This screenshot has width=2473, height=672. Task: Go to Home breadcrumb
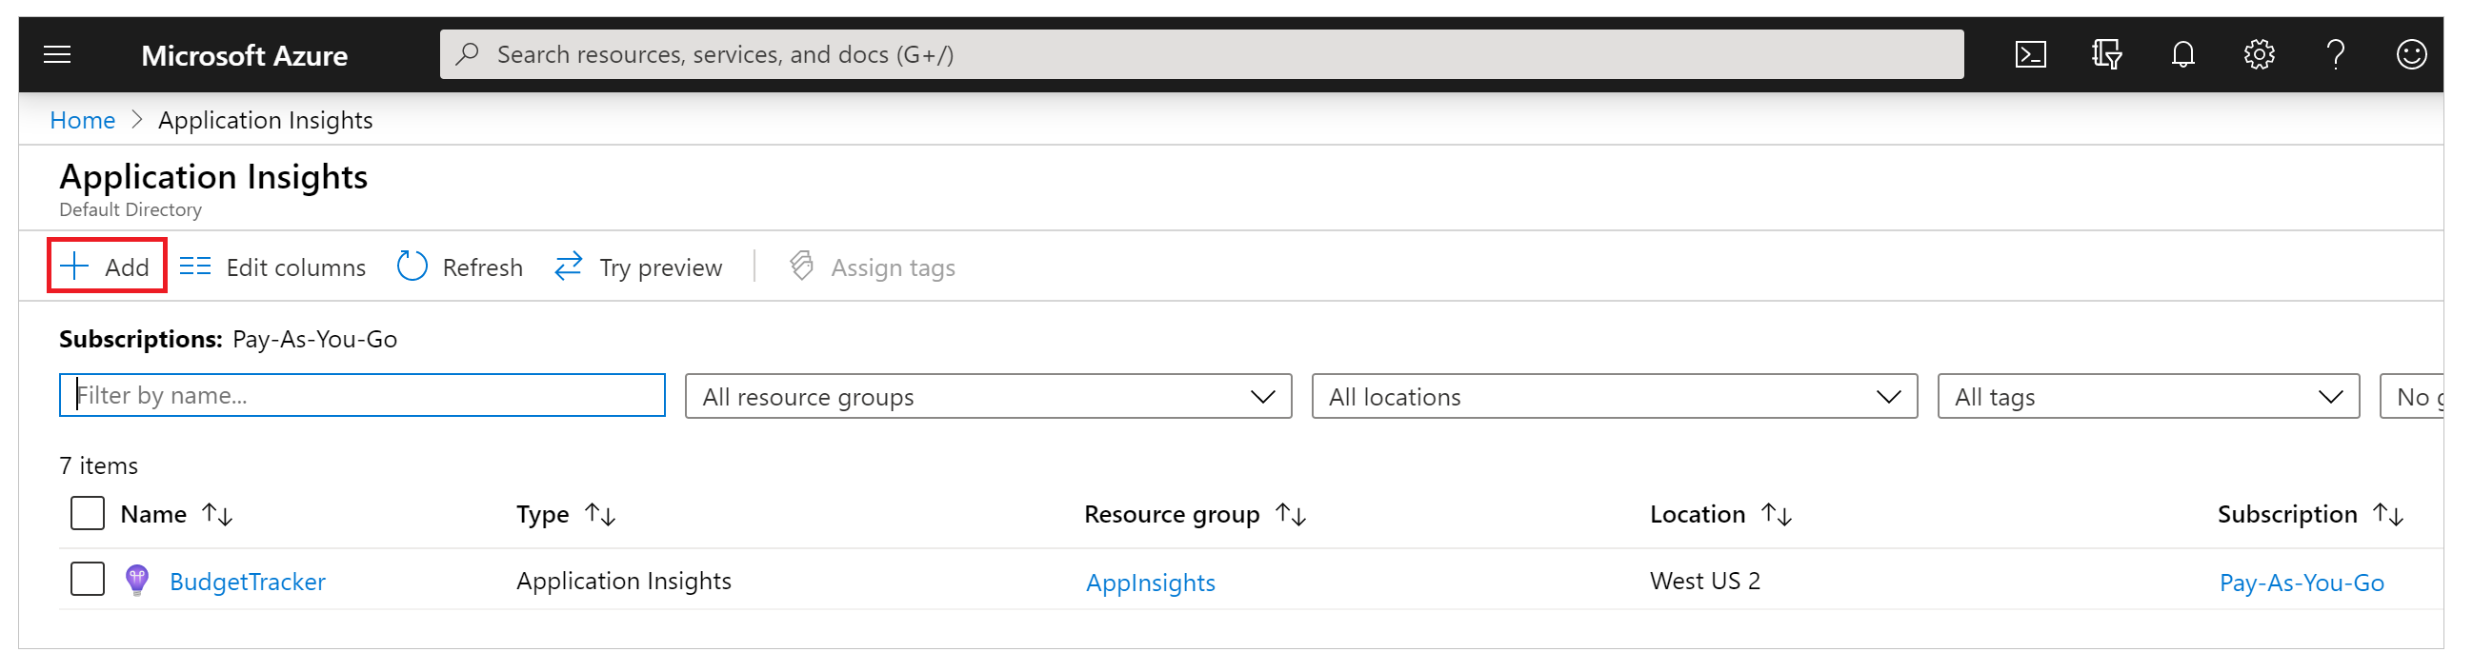tap(83, 121)
